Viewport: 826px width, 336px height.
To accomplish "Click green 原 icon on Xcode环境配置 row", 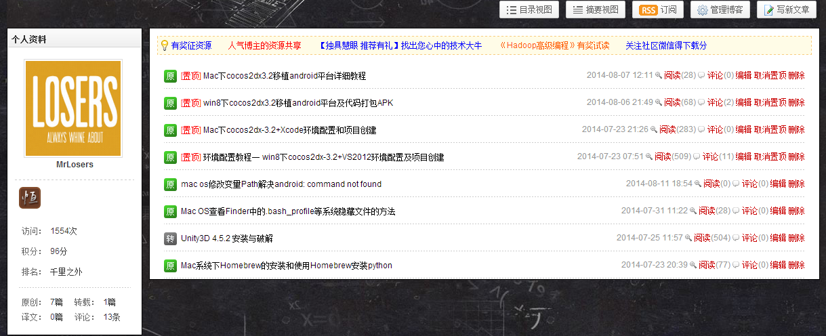I will coord(170,130).
